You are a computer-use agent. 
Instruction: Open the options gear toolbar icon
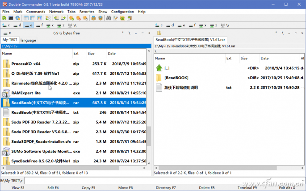click(x=18, y=18)
